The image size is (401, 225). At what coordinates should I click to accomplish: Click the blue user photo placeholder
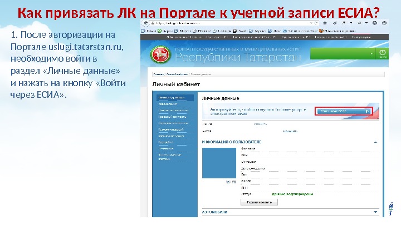point(219,163)
